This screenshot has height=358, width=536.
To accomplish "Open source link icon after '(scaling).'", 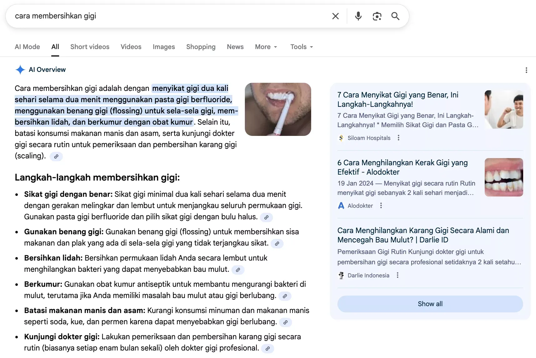I will pos(56,157).
